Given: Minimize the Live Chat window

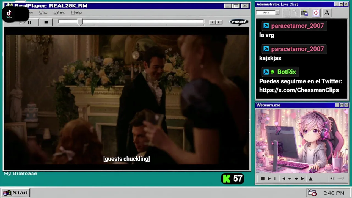Looking at the screenshot, I should coord(337,4).
